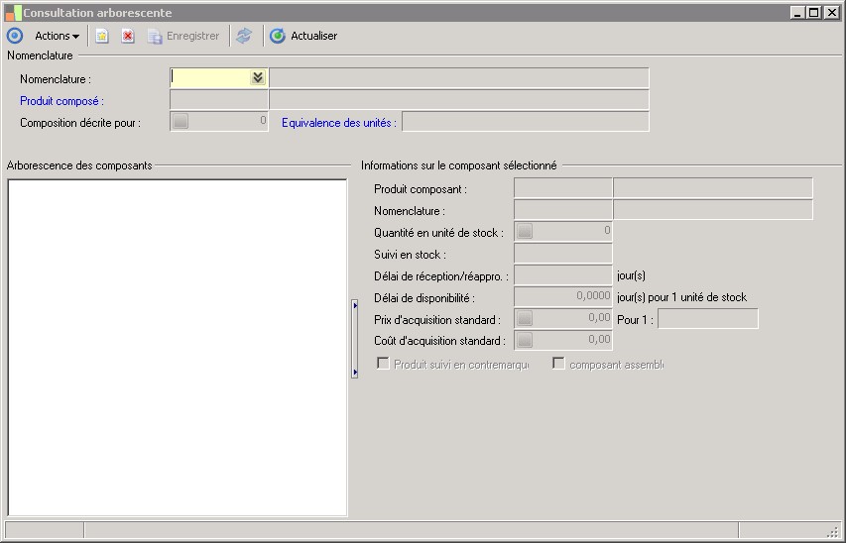
Task: Click the Equivalence des unités link label
Action: [x=338, y=123]
